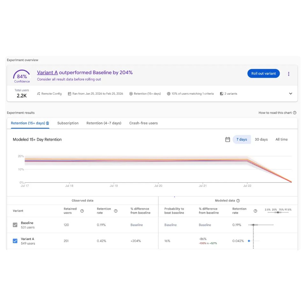
Task: Click the help icon beside Retained users
Action: tap(82, 211)
